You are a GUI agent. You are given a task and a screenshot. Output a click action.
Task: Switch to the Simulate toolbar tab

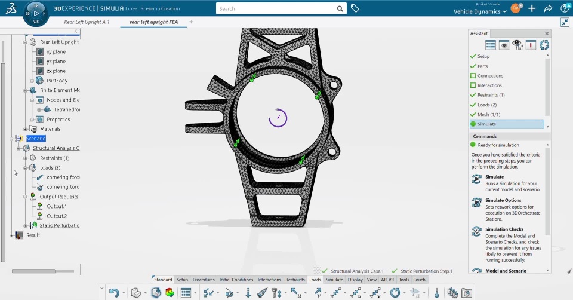pos(334,280)
